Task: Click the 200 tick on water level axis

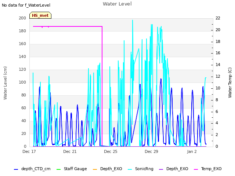Action: (22, 18)
